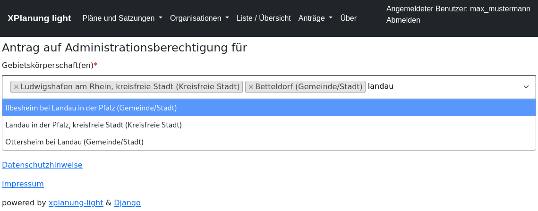Open the Datenschutzhinweise link
The image size is (538, 211).
tap(42, 165)
